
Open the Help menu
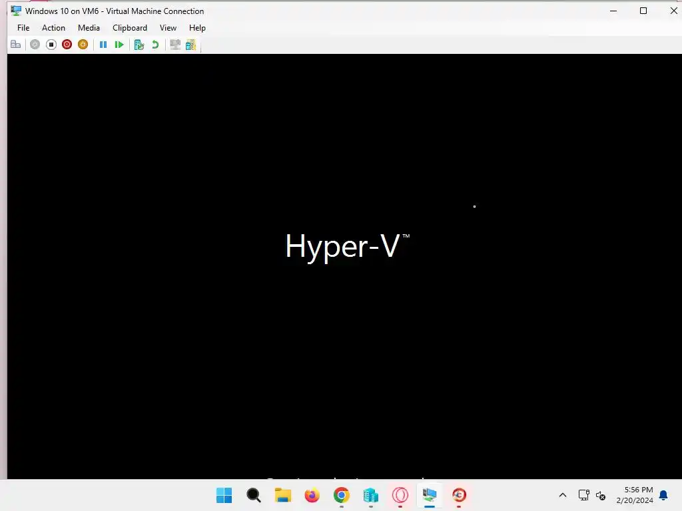[x=197, y=28]
